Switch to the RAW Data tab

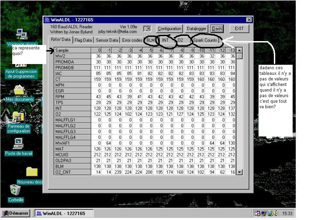[x=61, y=39]
